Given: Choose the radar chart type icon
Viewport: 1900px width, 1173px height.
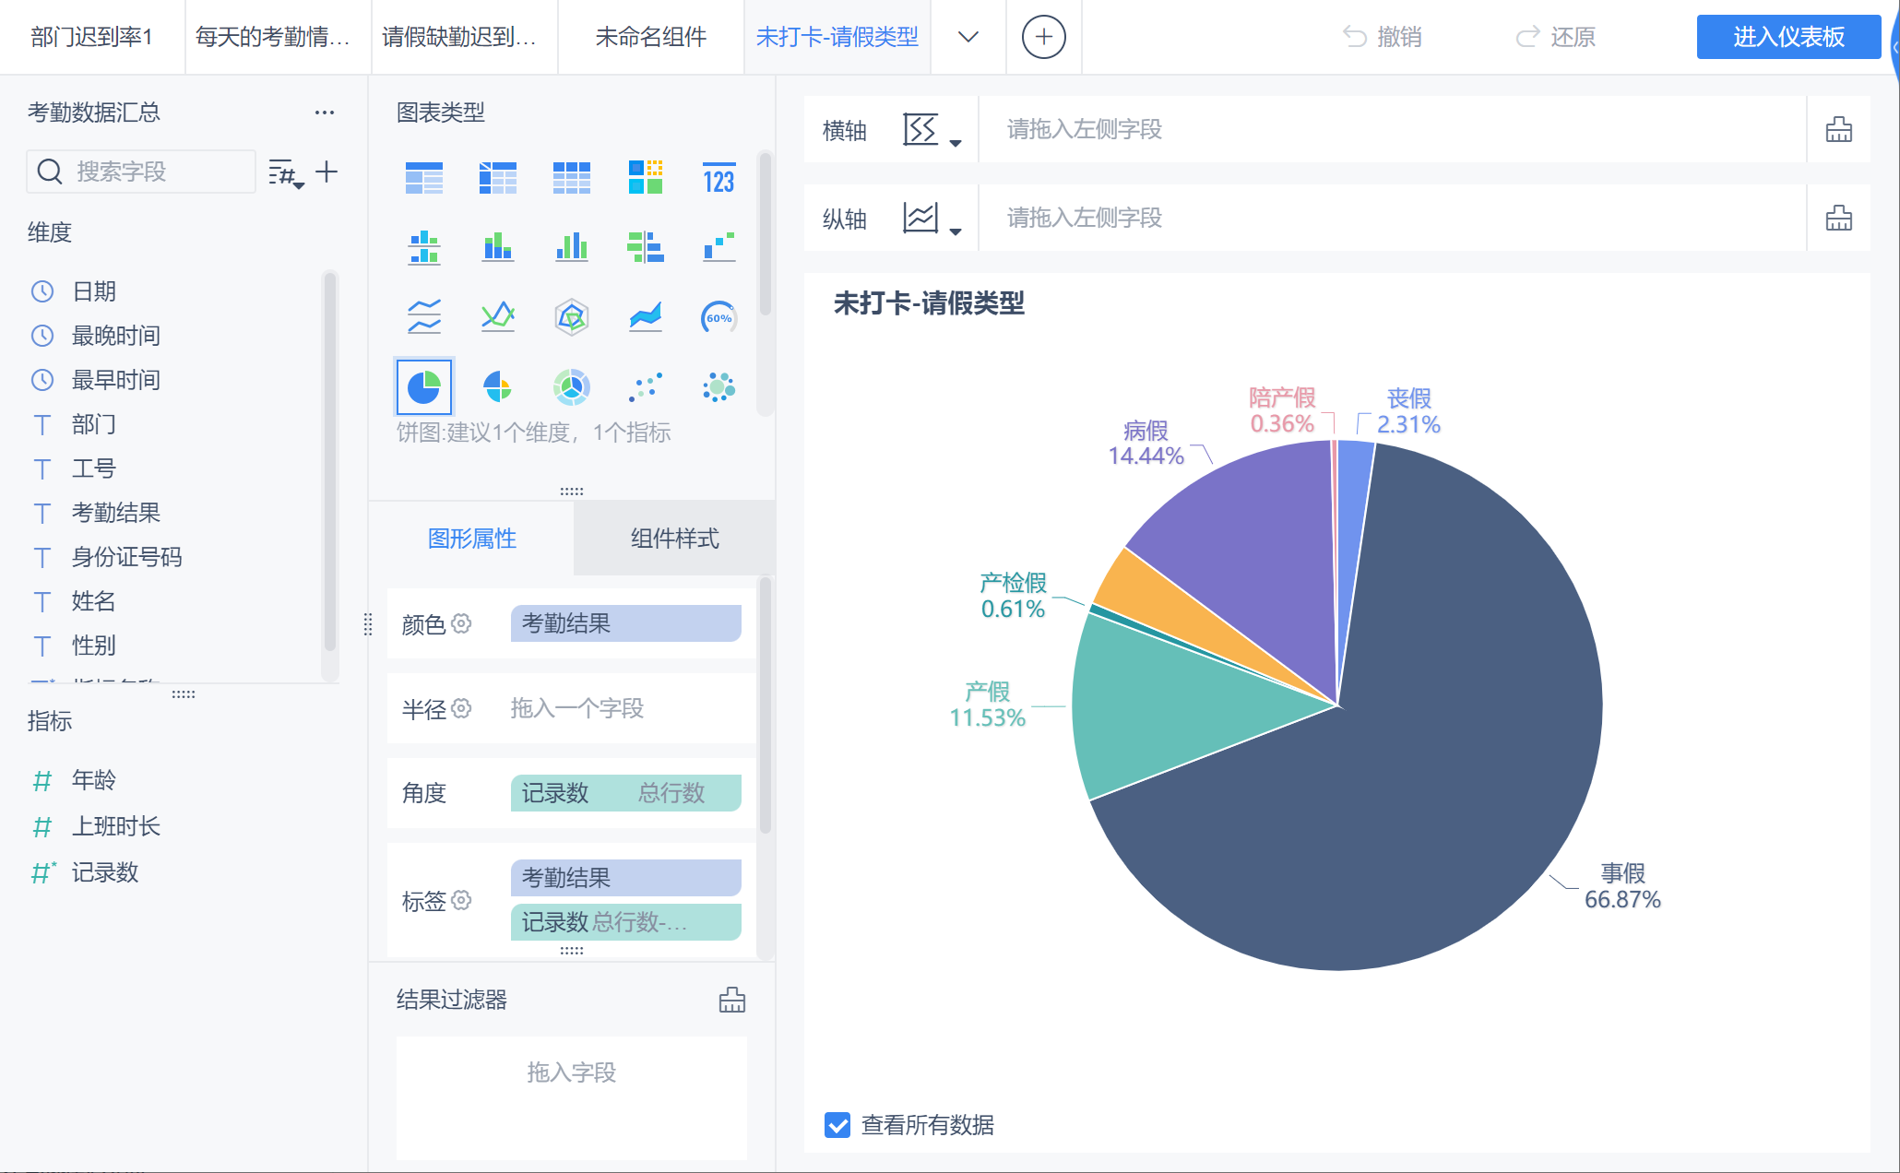Looking at the screenshot, I should click(x=571, y=317).
